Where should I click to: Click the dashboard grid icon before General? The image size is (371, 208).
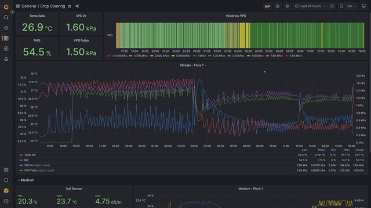point(18,6)
